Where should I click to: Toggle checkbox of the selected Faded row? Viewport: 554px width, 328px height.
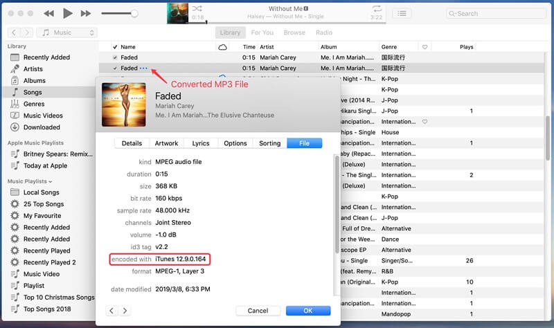point(115,69)
